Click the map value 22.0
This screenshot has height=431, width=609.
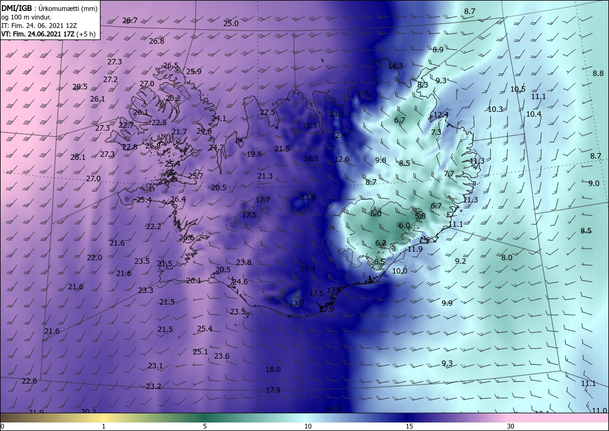tap(94, 257)
